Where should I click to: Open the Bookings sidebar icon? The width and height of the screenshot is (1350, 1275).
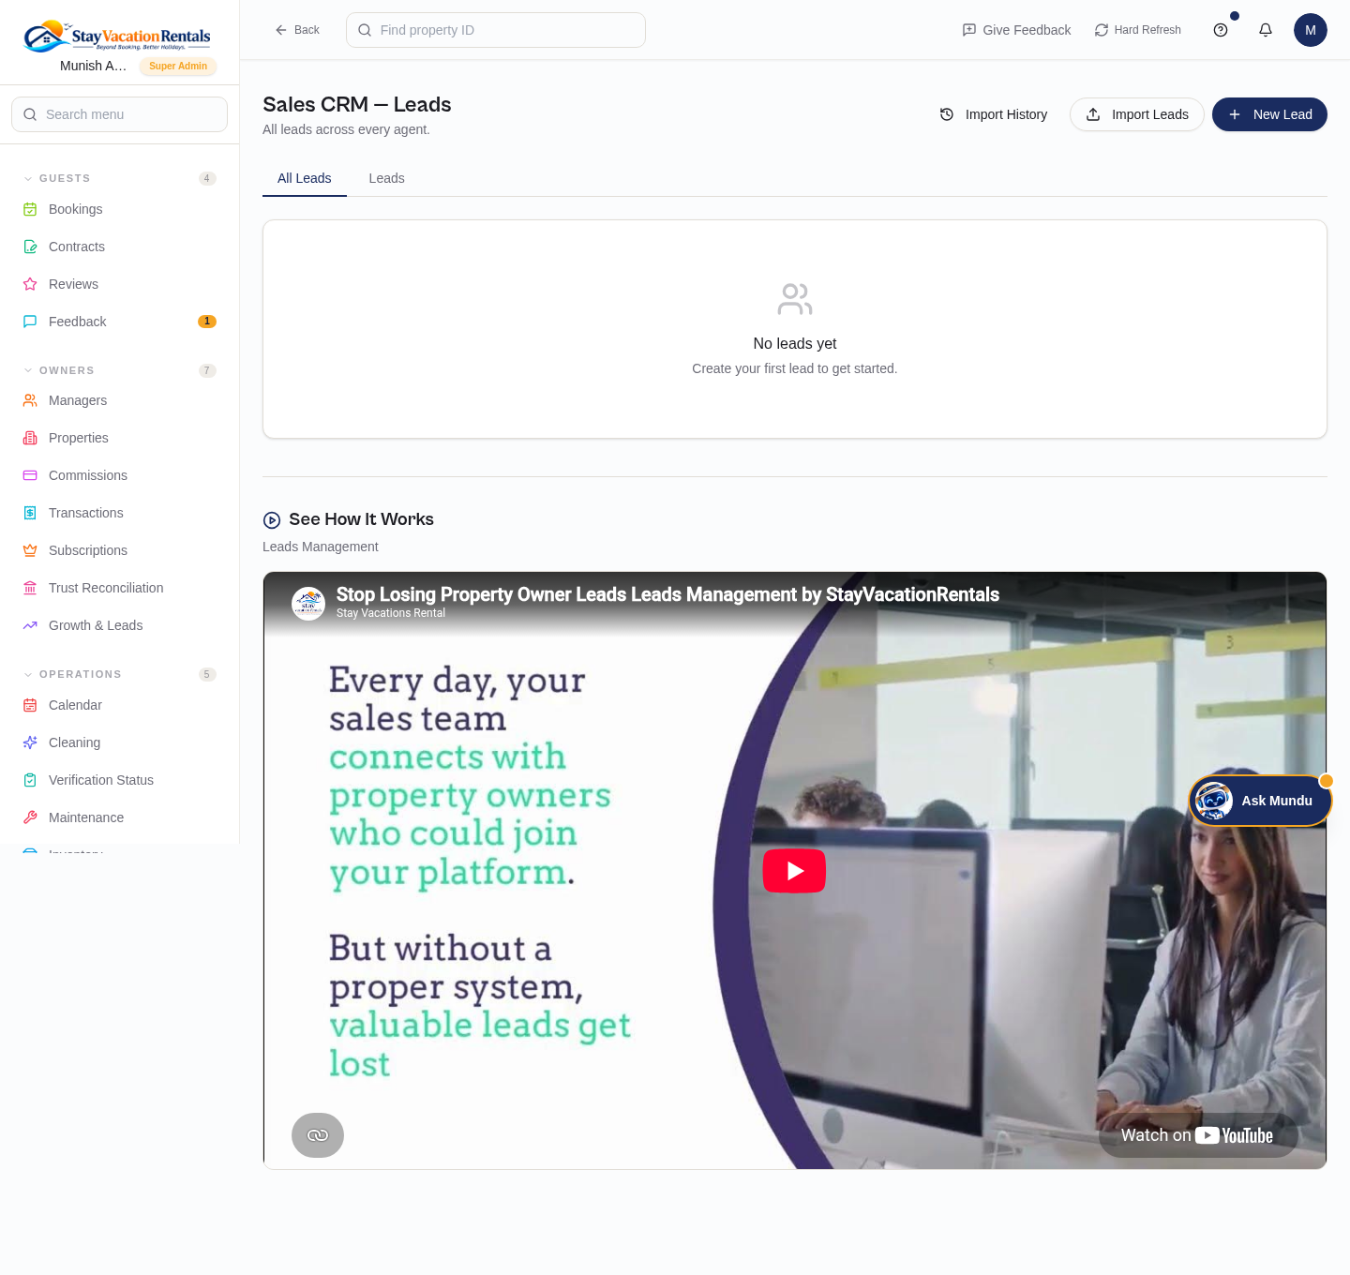click(30, 209)
